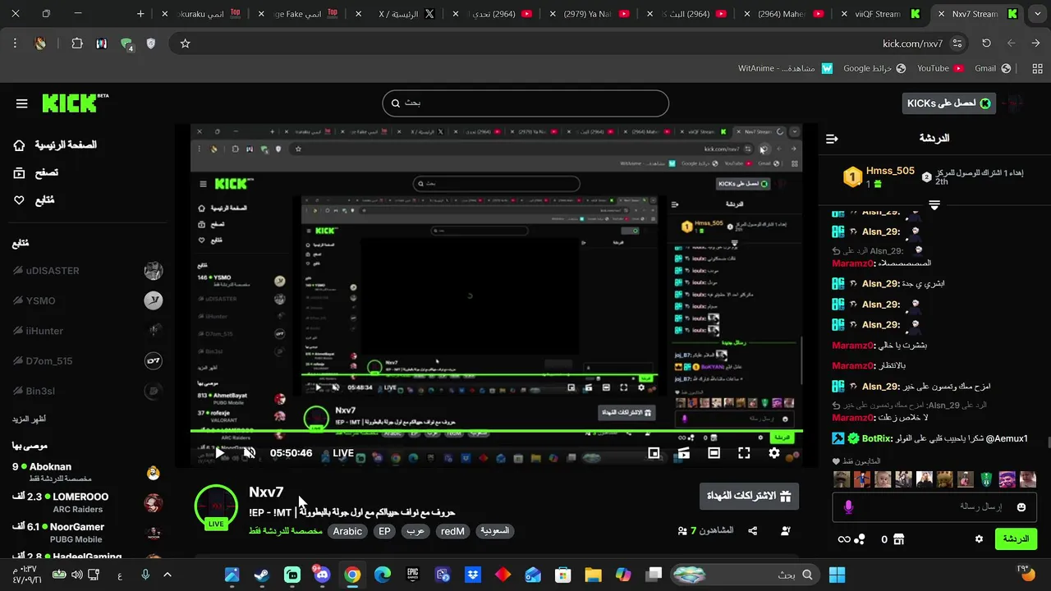Open the WitAnime bookmark
Screen dimensions: 1051x591
[785, 68]
